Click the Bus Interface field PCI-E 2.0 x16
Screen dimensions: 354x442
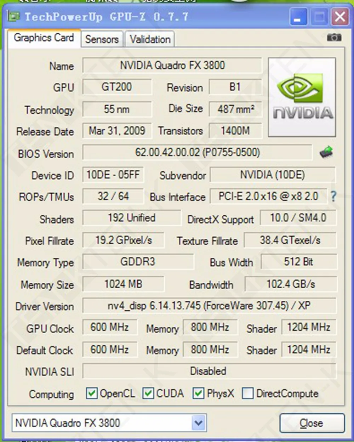tap(268, 196)
